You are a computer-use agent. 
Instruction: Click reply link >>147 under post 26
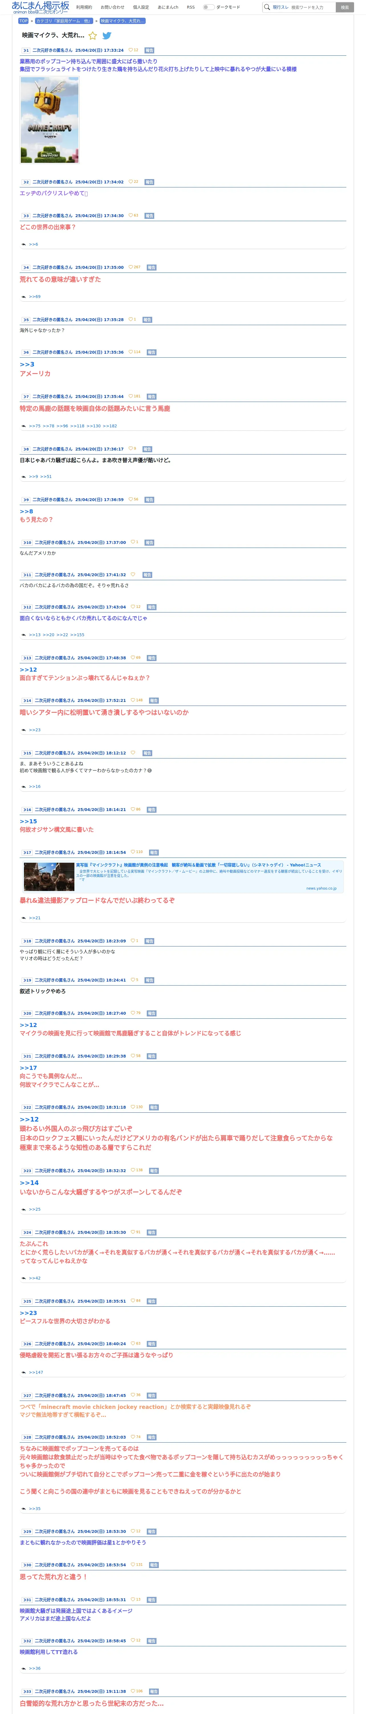click(x=36, y=1372)
